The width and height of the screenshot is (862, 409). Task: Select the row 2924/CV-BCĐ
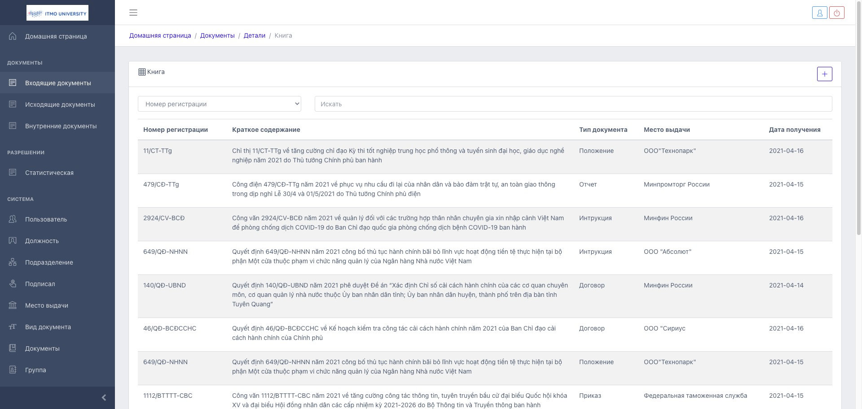click(164, 218)
